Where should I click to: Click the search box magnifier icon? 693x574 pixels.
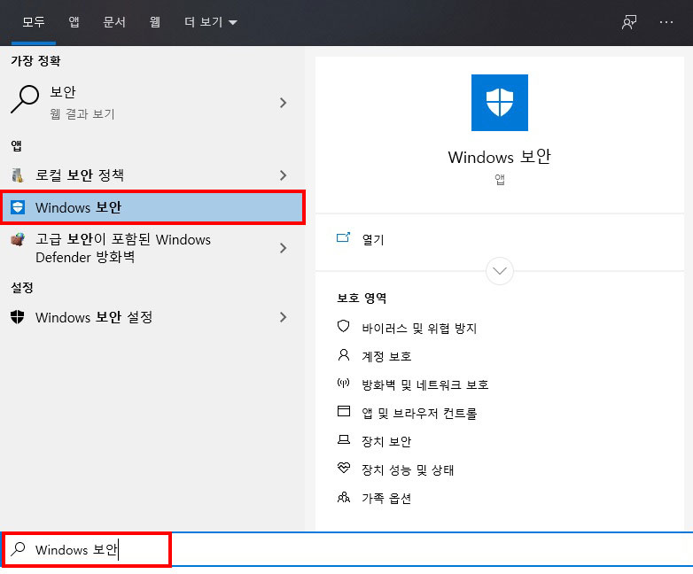pyautogui.click(x=18, y=549)
